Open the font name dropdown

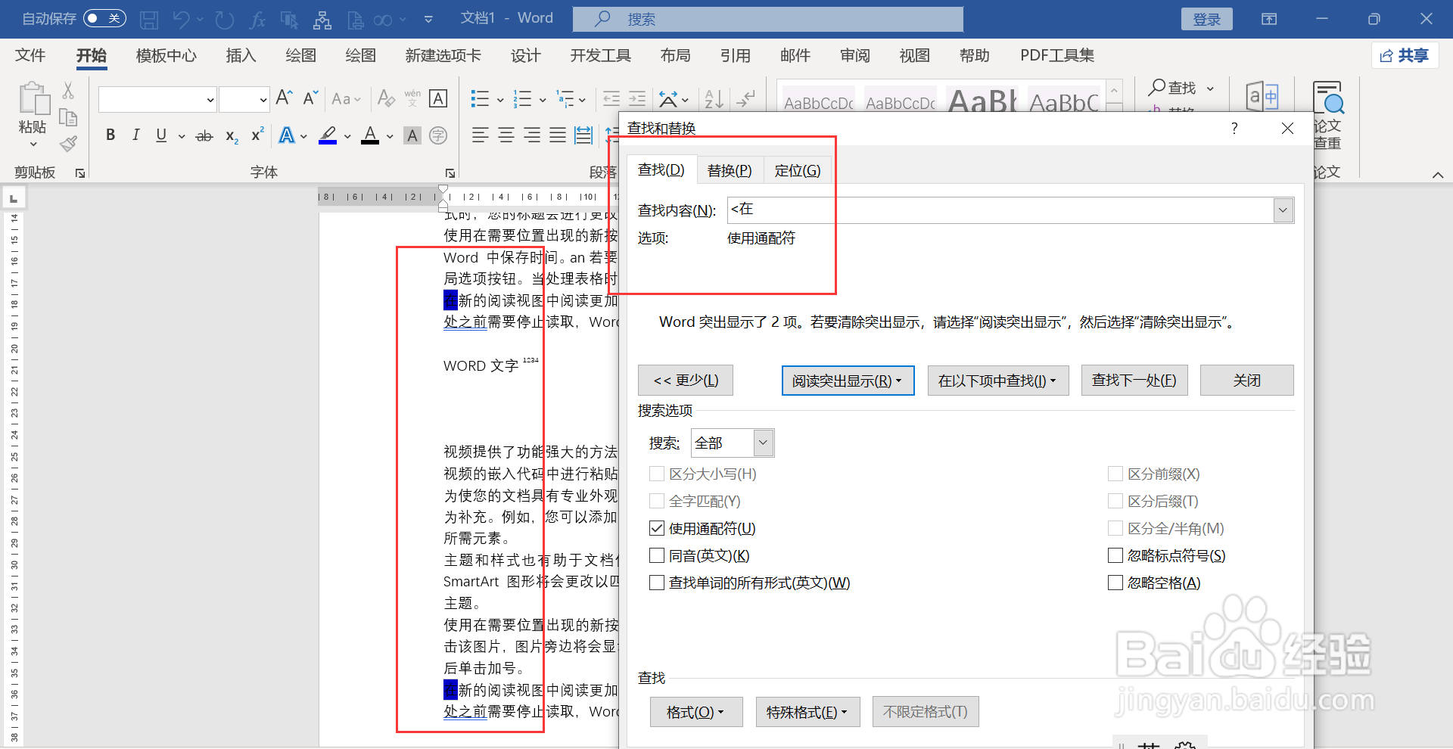point(210,99)
